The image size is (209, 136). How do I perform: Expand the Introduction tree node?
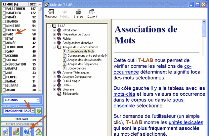click(x=54, y=30)
